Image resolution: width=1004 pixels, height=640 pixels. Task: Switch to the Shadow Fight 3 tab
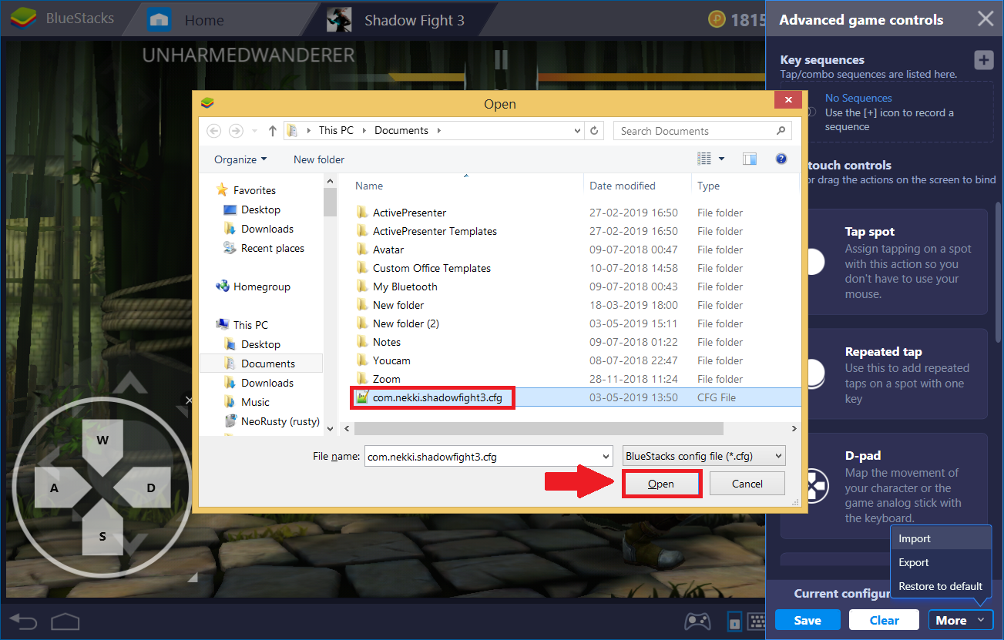[396, 20]
